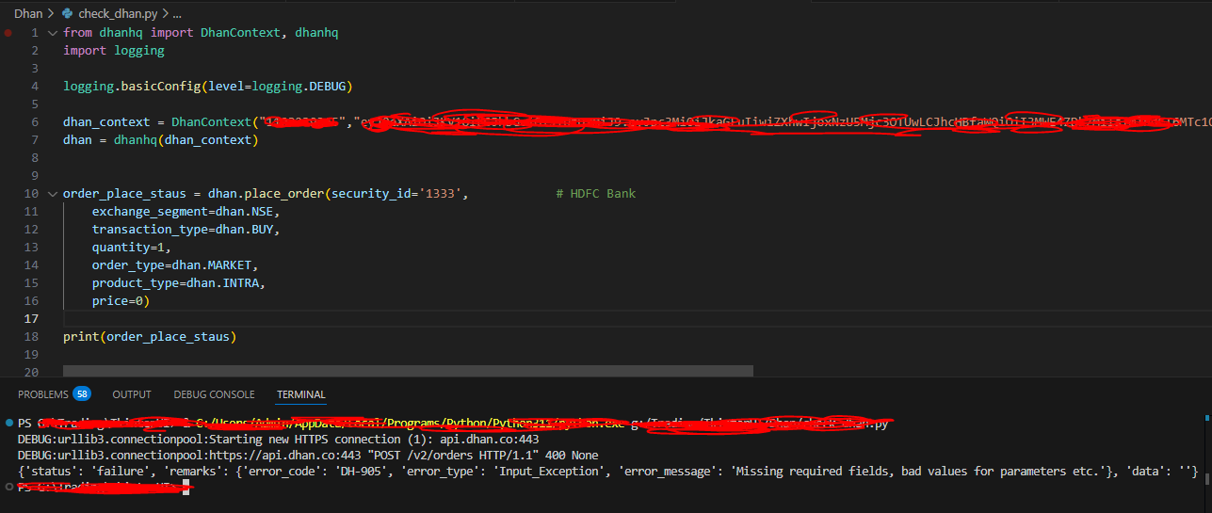The height and width of the screenshot is (513, 1212).
Task: Select the TERMINAL tab
Action: coord(300,394)
